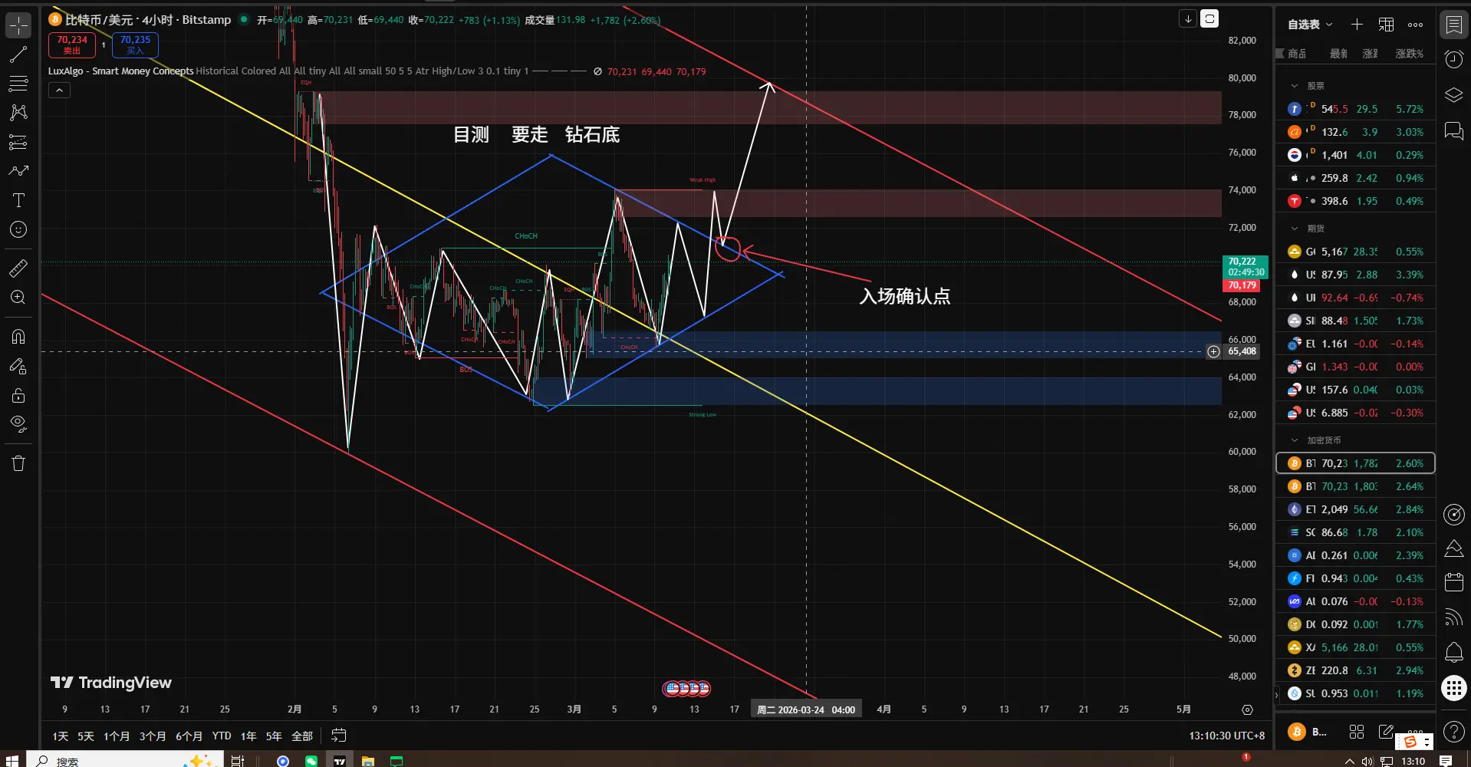Open the chart patterns tool group
1471x767 pixels.
[x=18, y=113]
